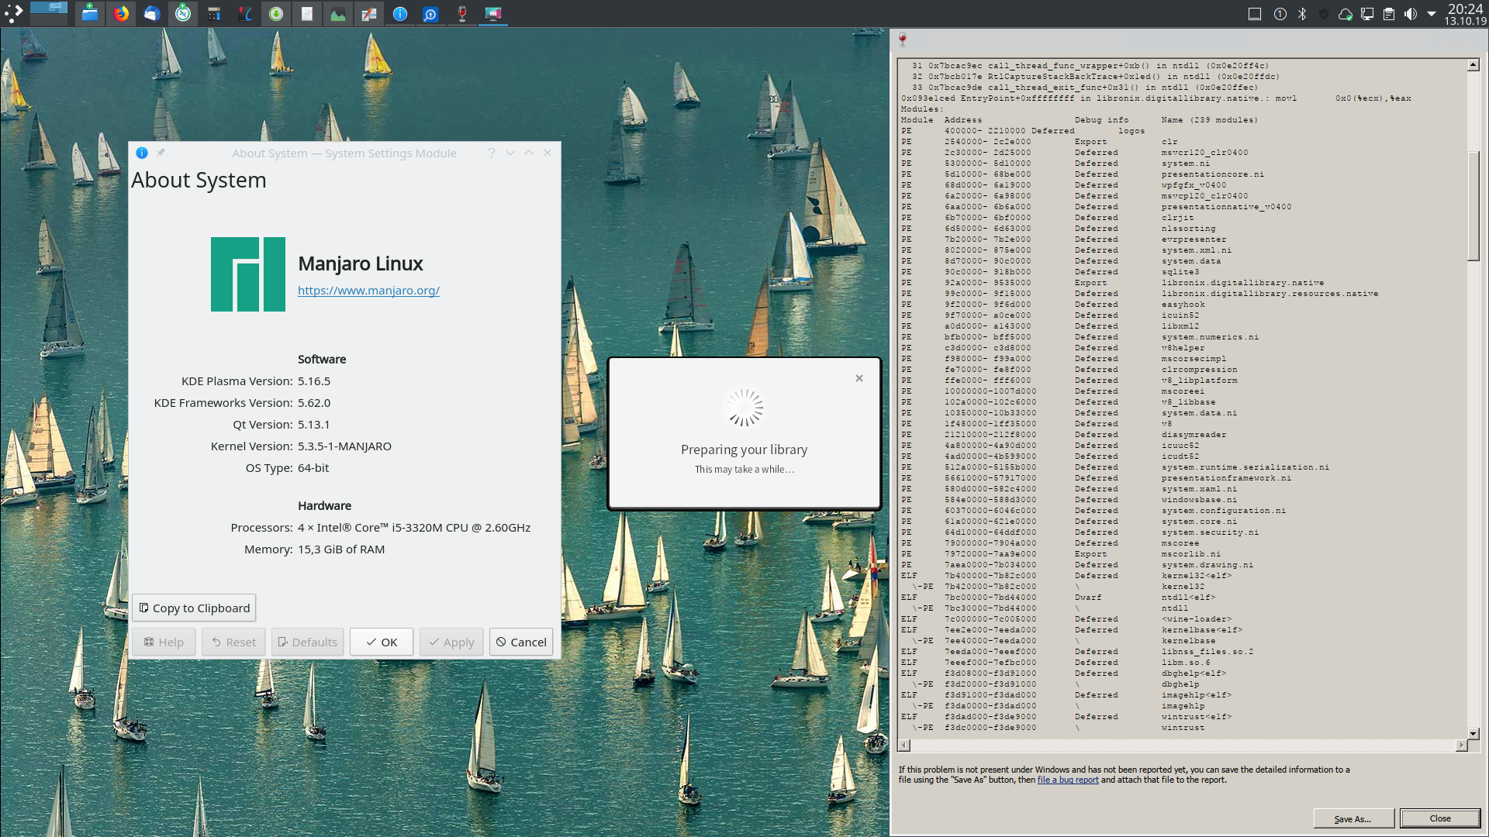Toggle pin on About System titlebar
Screen dimensions: 1489x837
point(161,153)
